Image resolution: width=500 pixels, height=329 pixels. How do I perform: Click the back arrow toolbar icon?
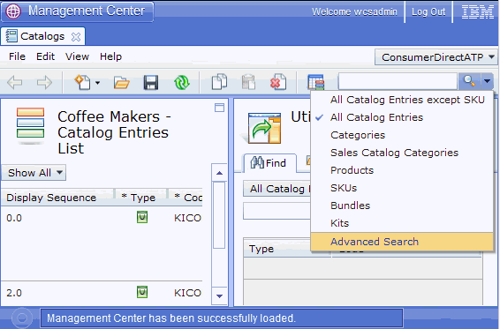point(15,83)
